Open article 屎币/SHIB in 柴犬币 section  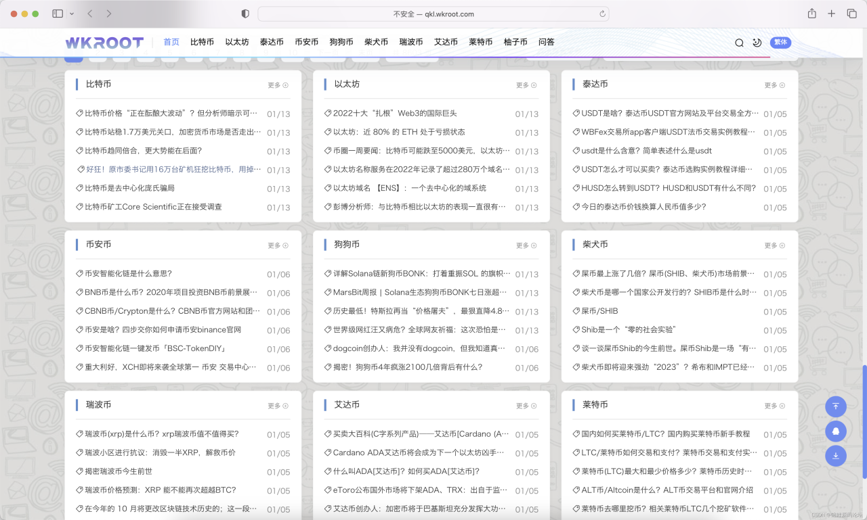click(599, 311)
